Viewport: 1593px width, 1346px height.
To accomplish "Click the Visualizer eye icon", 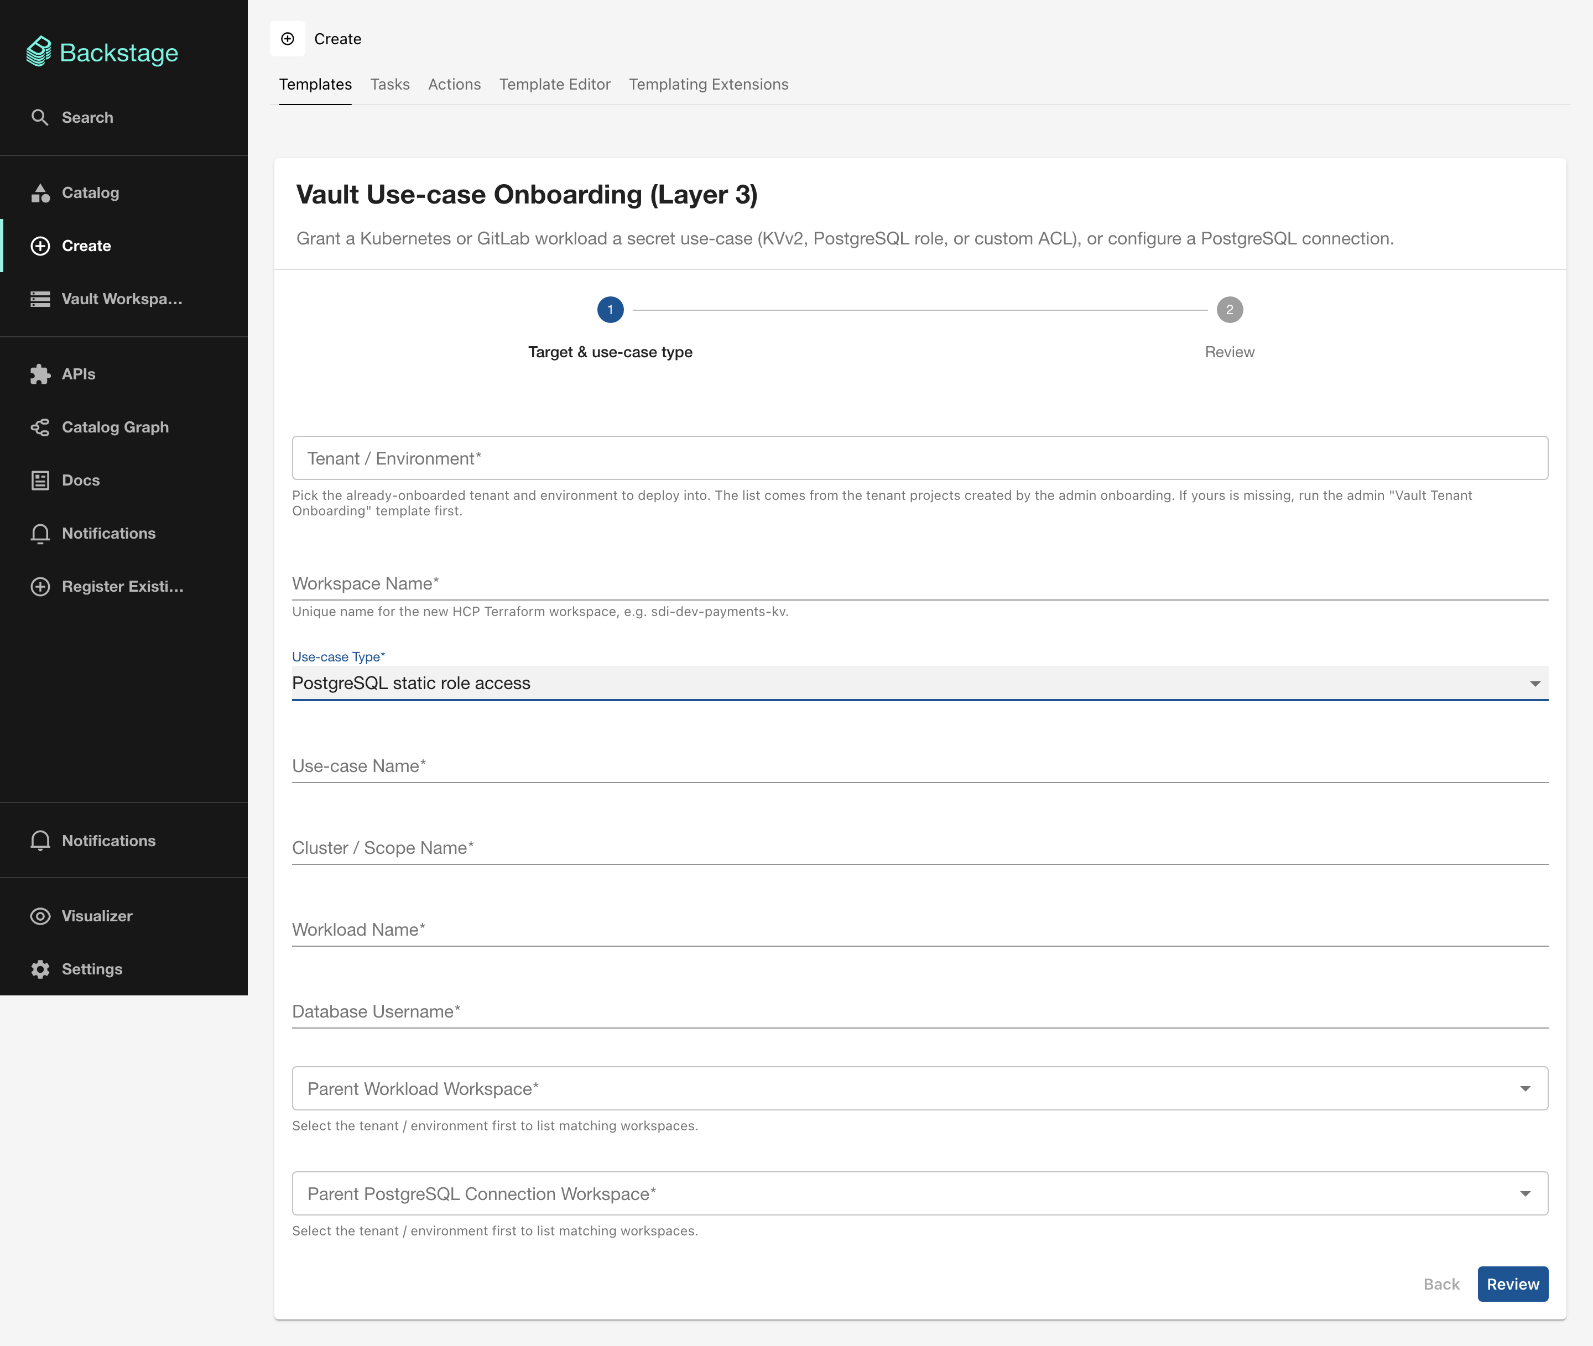I will coord(40,916).
